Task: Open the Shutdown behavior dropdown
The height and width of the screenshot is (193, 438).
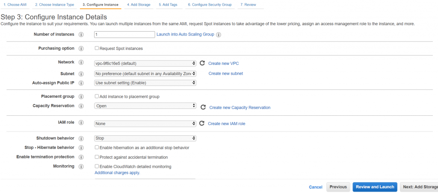Action: 145,138
